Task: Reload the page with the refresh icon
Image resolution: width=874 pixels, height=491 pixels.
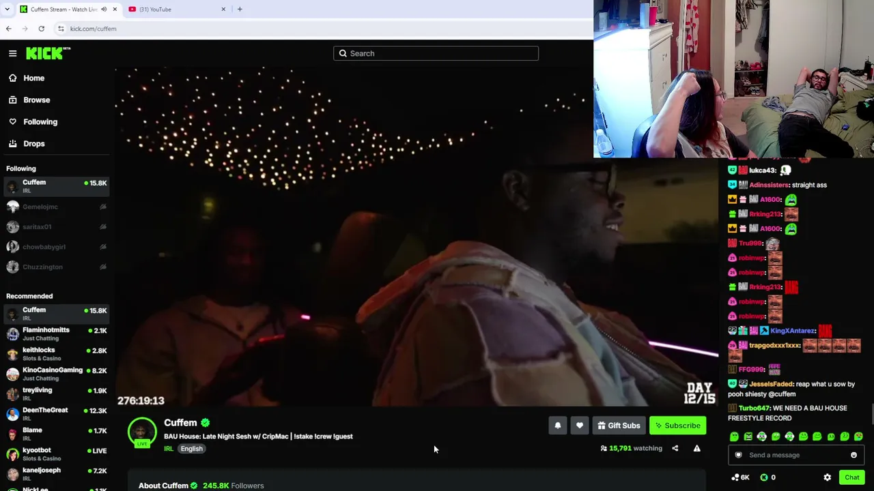Action: tap(41, 29)
